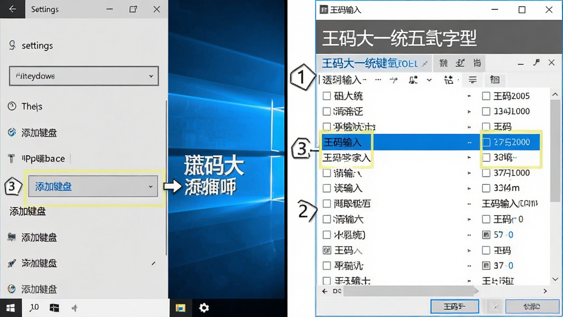The width and height of the screenshot is (563, 317).
Task: Click the brush-person icon in the toolbar
Action: pos(413,80)
